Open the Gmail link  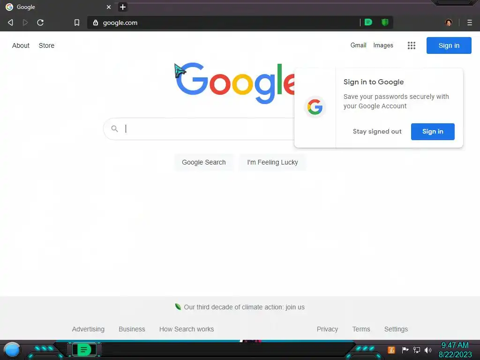click(358, 45)
